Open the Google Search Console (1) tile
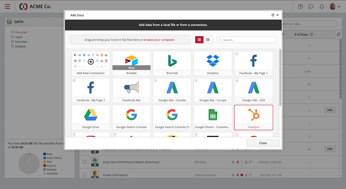346x189 pixels. (x=172, y=118)
